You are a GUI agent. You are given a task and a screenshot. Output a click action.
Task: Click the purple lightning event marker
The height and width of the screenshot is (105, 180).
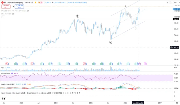click(139, 64)
